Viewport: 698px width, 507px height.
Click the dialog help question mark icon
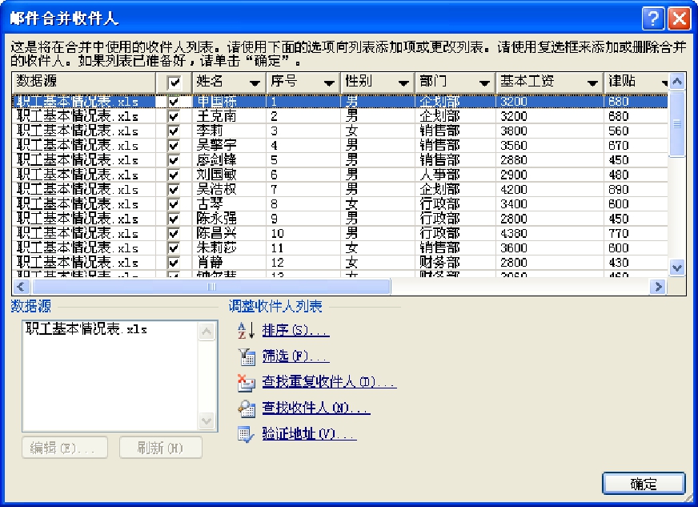(653, 19)
